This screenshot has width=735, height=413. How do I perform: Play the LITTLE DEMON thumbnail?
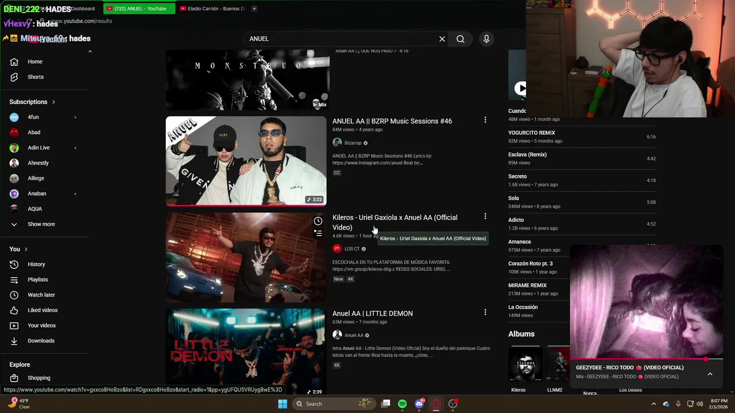[x=246, y=352]
